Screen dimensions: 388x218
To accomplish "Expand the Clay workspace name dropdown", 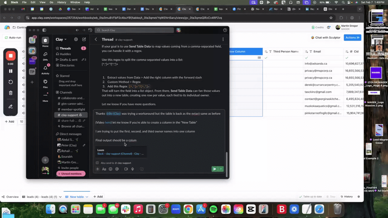I will [x=61, y=39].
